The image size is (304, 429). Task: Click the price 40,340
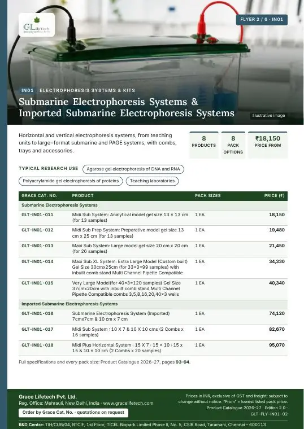coord(277,283)
